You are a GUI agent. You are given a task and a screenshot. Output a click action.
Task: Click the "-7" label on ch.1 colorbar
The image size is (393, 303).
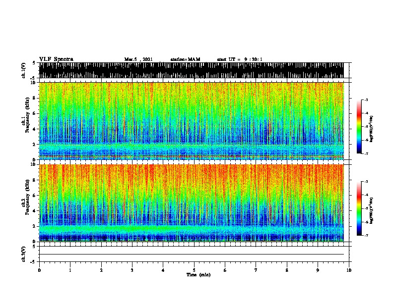tap(366, 153)
